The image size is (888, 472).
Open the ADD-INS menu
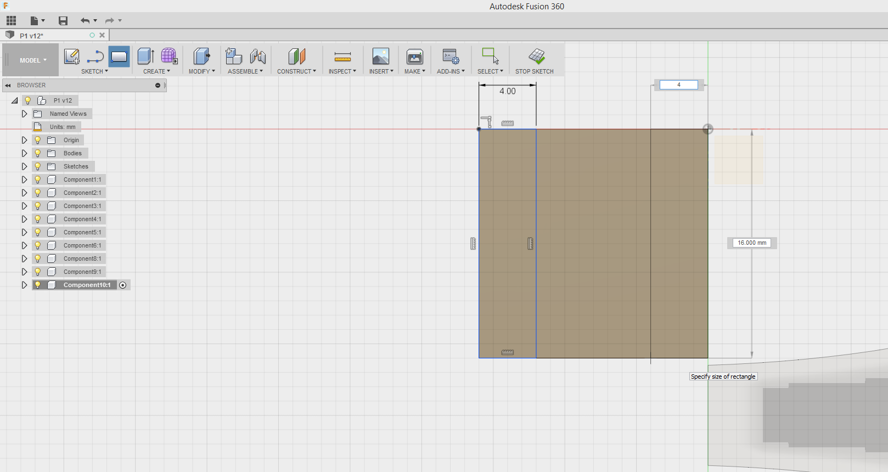coord(451,71)
